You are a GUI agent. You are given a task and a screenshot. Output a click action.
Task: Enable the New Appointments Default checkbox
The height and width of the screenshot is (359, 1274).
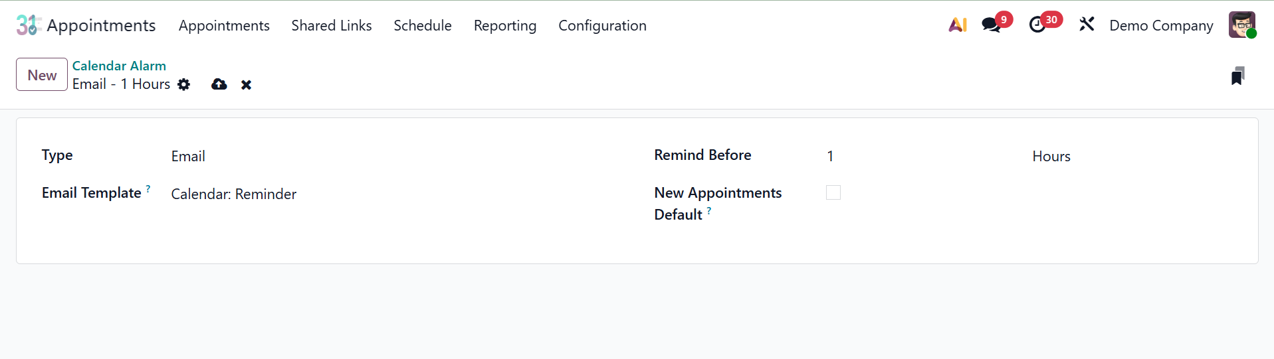click(x=833, y=192)
